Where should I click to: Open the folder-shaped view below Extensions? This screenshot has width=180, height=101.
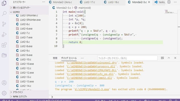pos(4,55)
